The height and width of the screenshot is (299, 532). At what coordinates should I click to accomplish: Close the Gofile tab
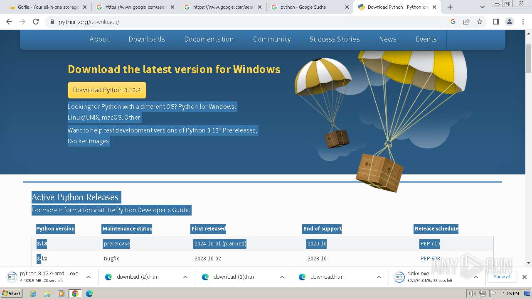(84, 7)
